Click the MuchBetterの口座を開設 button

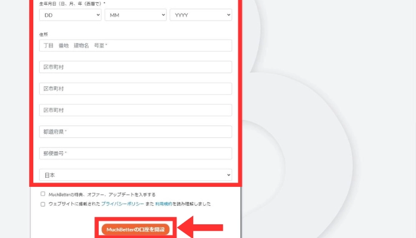[x=135, y=230]
